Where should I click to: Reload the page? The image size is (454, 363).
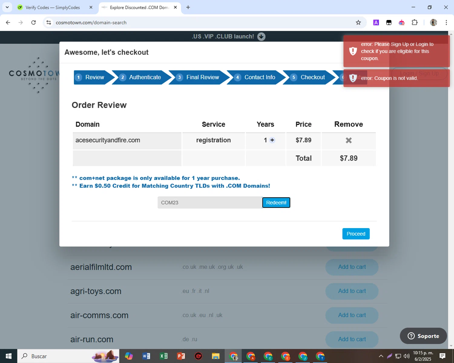34,23
